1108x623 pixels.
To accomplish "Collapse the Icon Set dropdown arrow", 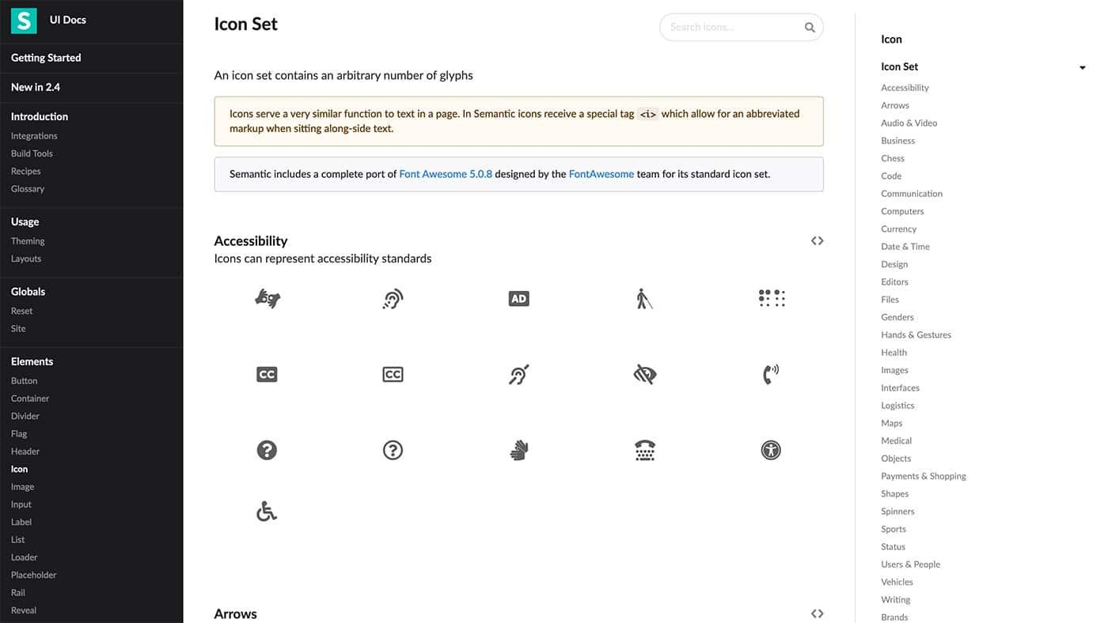I will [1083, 68].
